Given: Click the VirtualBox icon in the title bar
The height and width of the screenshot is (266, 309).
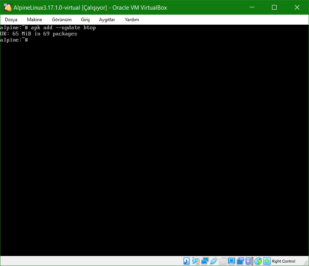Looking at the screenshot, I should click(7, 7).
